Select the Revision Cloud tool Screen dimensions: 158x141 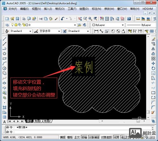tap(5, 73)
